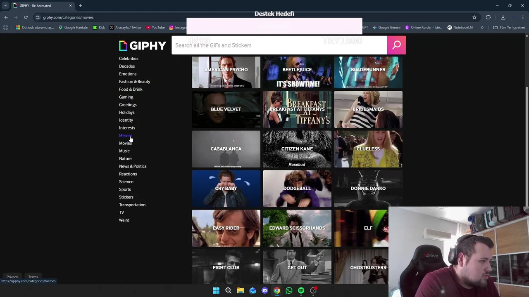Show more bookmarks overflow chevron
Image resolution: width=529 pixels, height=297 pixels.
click(x=482, y=28)
